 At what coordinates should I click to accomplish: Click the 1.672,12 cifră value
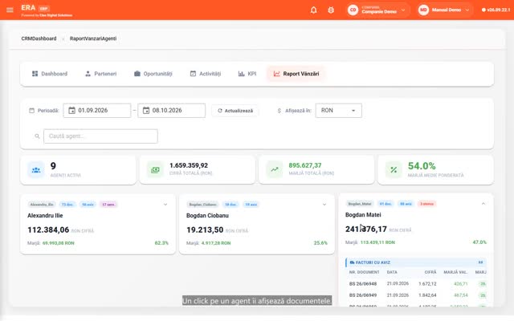(x=427, y=283)
